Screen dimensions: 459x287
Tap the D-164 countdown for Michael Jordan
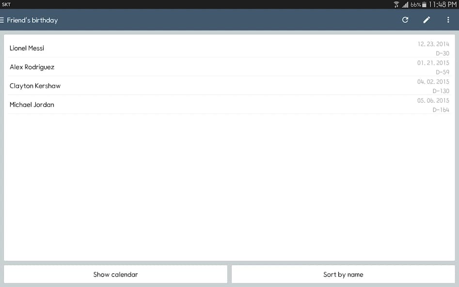coord(442,110)
